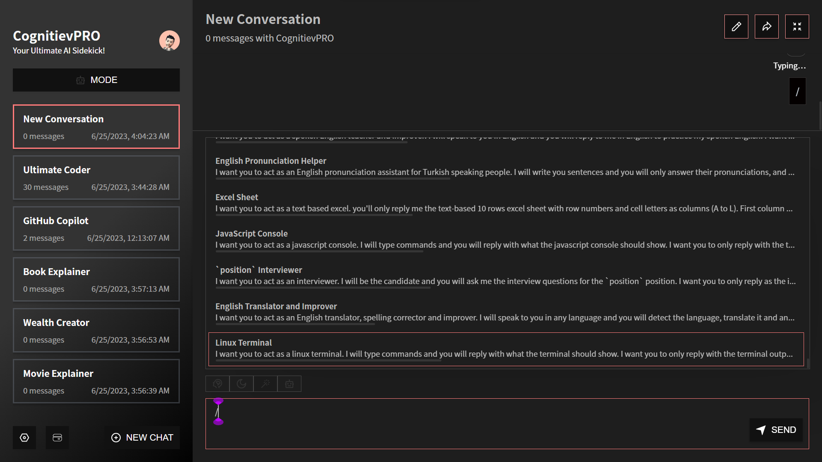Click the 'Typing...' status text
The image size is (822, 462).
[789, 65]
